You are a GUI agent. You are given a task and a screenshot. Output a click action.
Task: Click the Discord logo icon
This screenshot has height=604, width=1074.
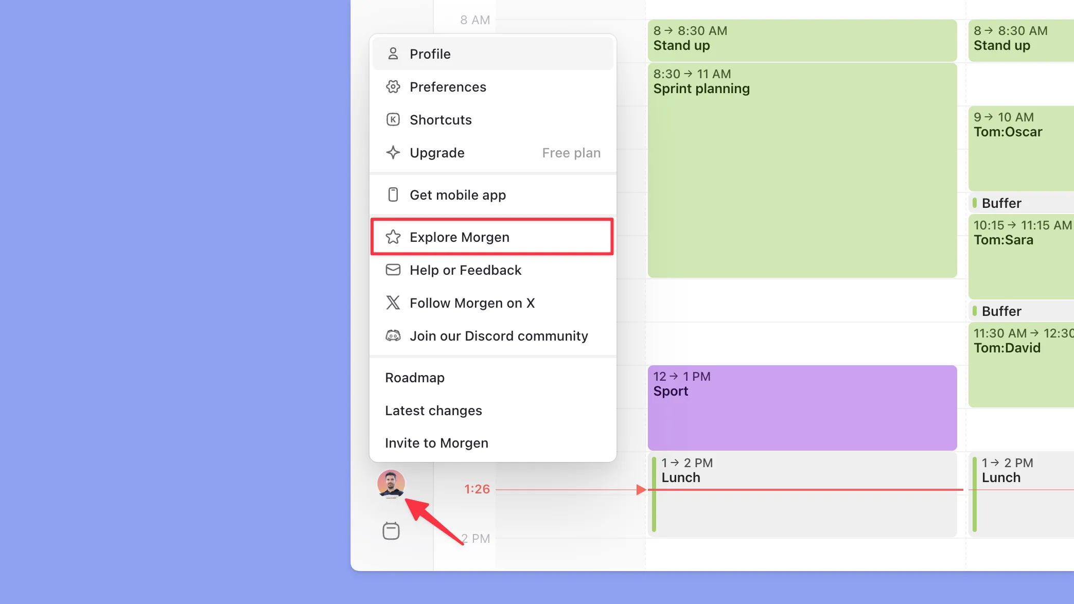coord(393,335)
